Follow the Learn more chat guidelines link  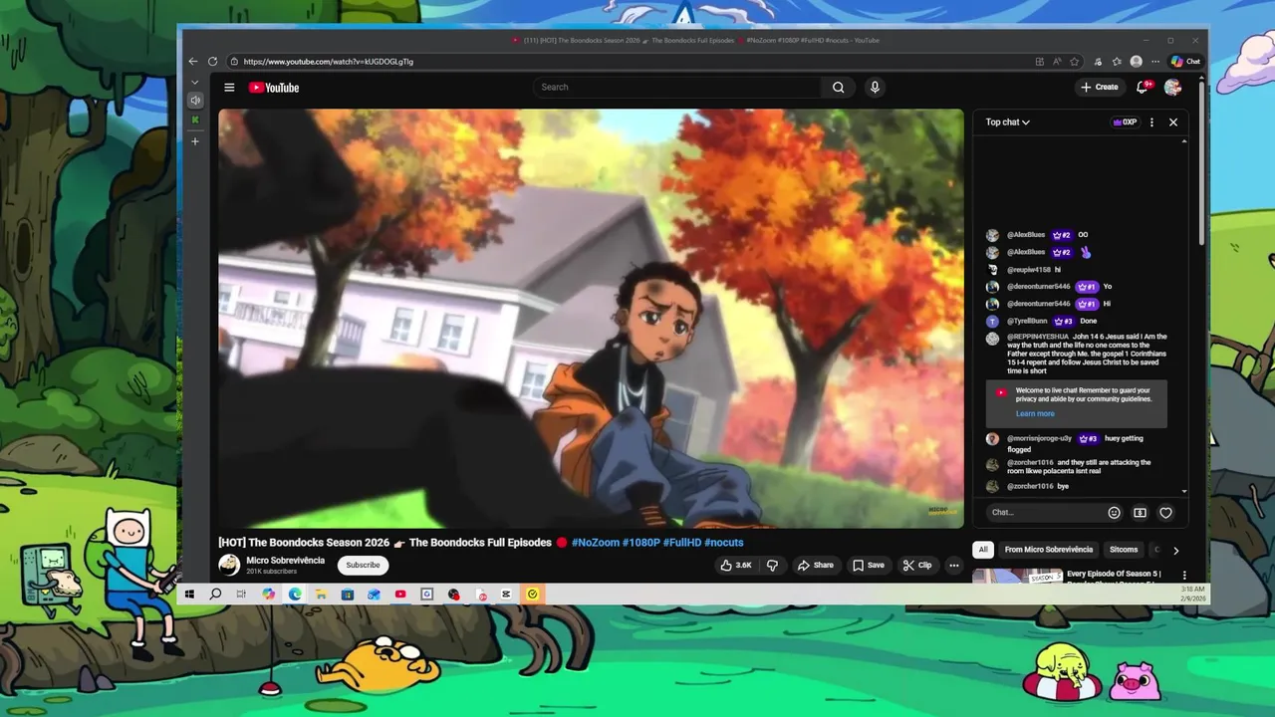(1035, 413)
